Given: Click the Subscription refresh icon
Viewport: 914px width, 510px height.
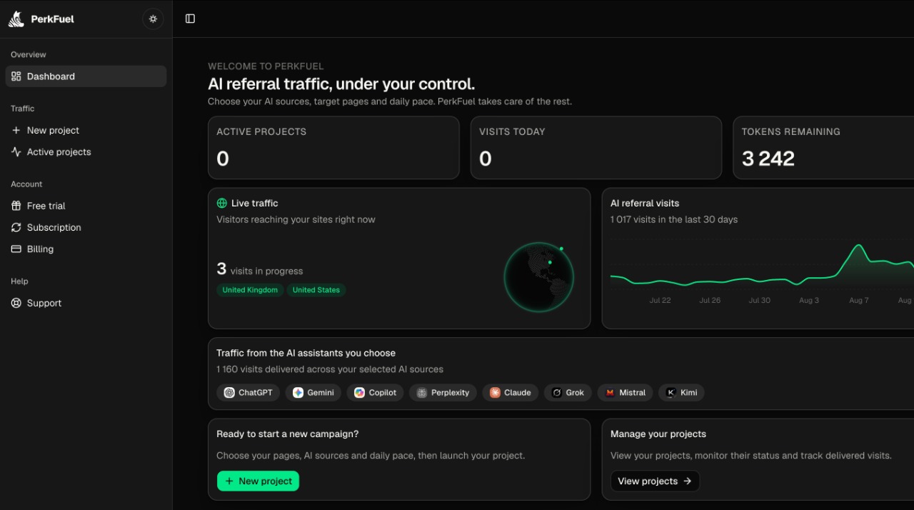Looking at the screenshot, I should click(x=16, y=227).
